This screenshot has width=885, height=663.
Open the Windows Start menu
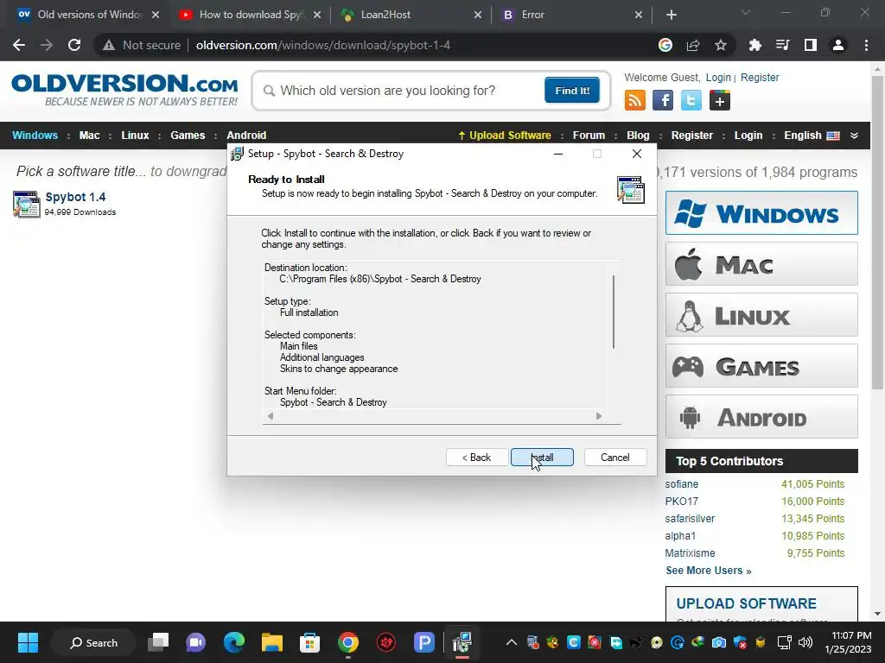(x=28, y=642)
